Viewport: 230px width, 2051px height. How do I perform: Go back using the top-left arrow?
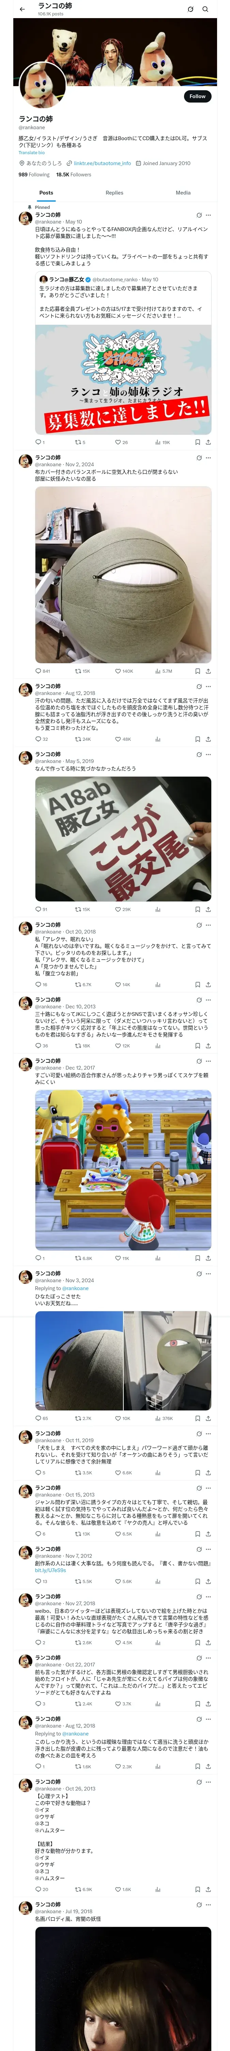click(22, 9)
